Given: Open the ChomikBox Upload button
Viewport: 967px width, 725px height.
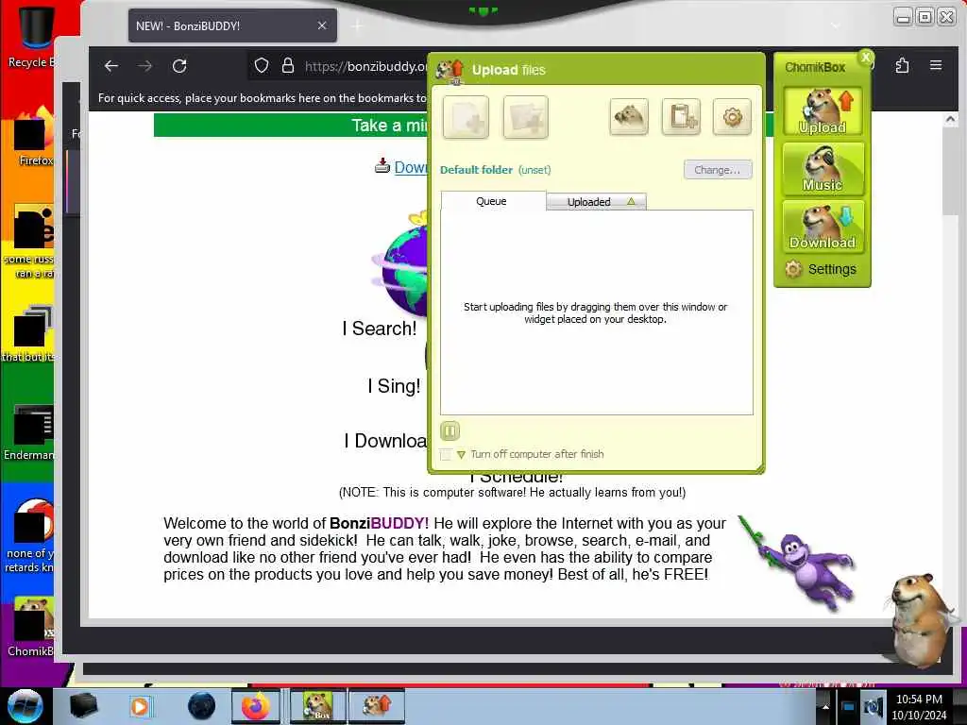Looking at the screenshot, I should click(x=823, y=111).
